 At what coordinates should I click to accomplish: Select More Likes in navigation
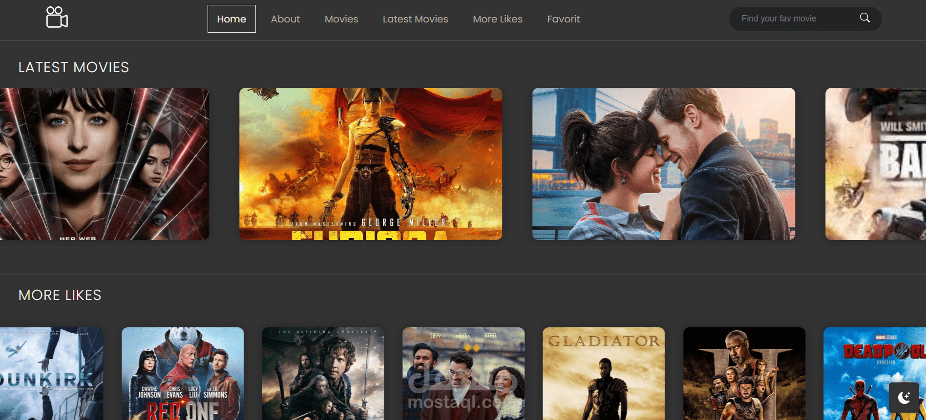click(x=498, y=19)
